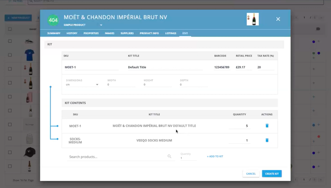Click tag icon in background table header
Image resolution: width=331 pixels, height=188 pixels.
(318, 29)
